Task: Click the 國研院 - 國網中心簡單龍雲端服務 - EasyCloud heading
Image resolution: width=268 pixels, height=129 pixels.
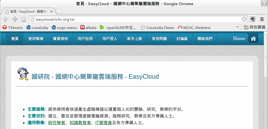Action: click(x=95, y=77)
